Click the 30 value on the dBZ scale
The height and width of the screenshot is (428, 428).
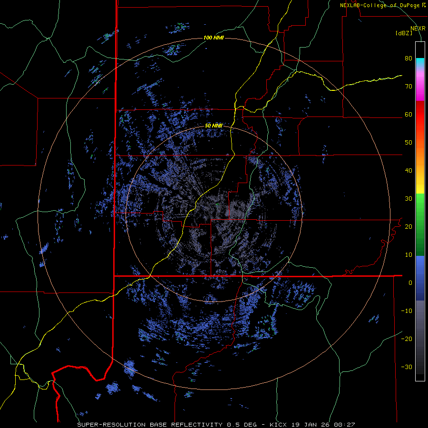409,199
